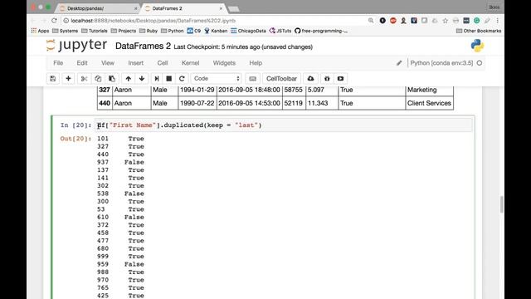Open the Kanban bookmark
Viewport: 531px width, 299px height.
tap(216, 31)
